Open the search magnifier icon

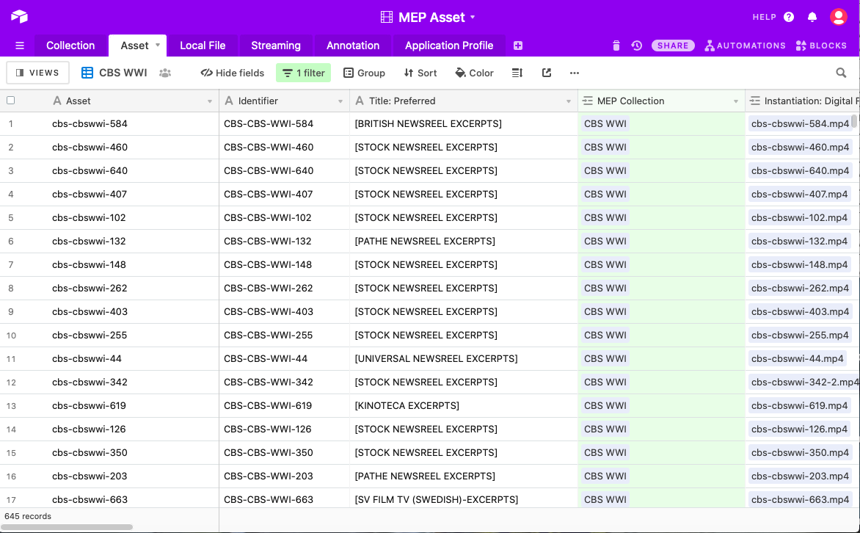[841, 73]
